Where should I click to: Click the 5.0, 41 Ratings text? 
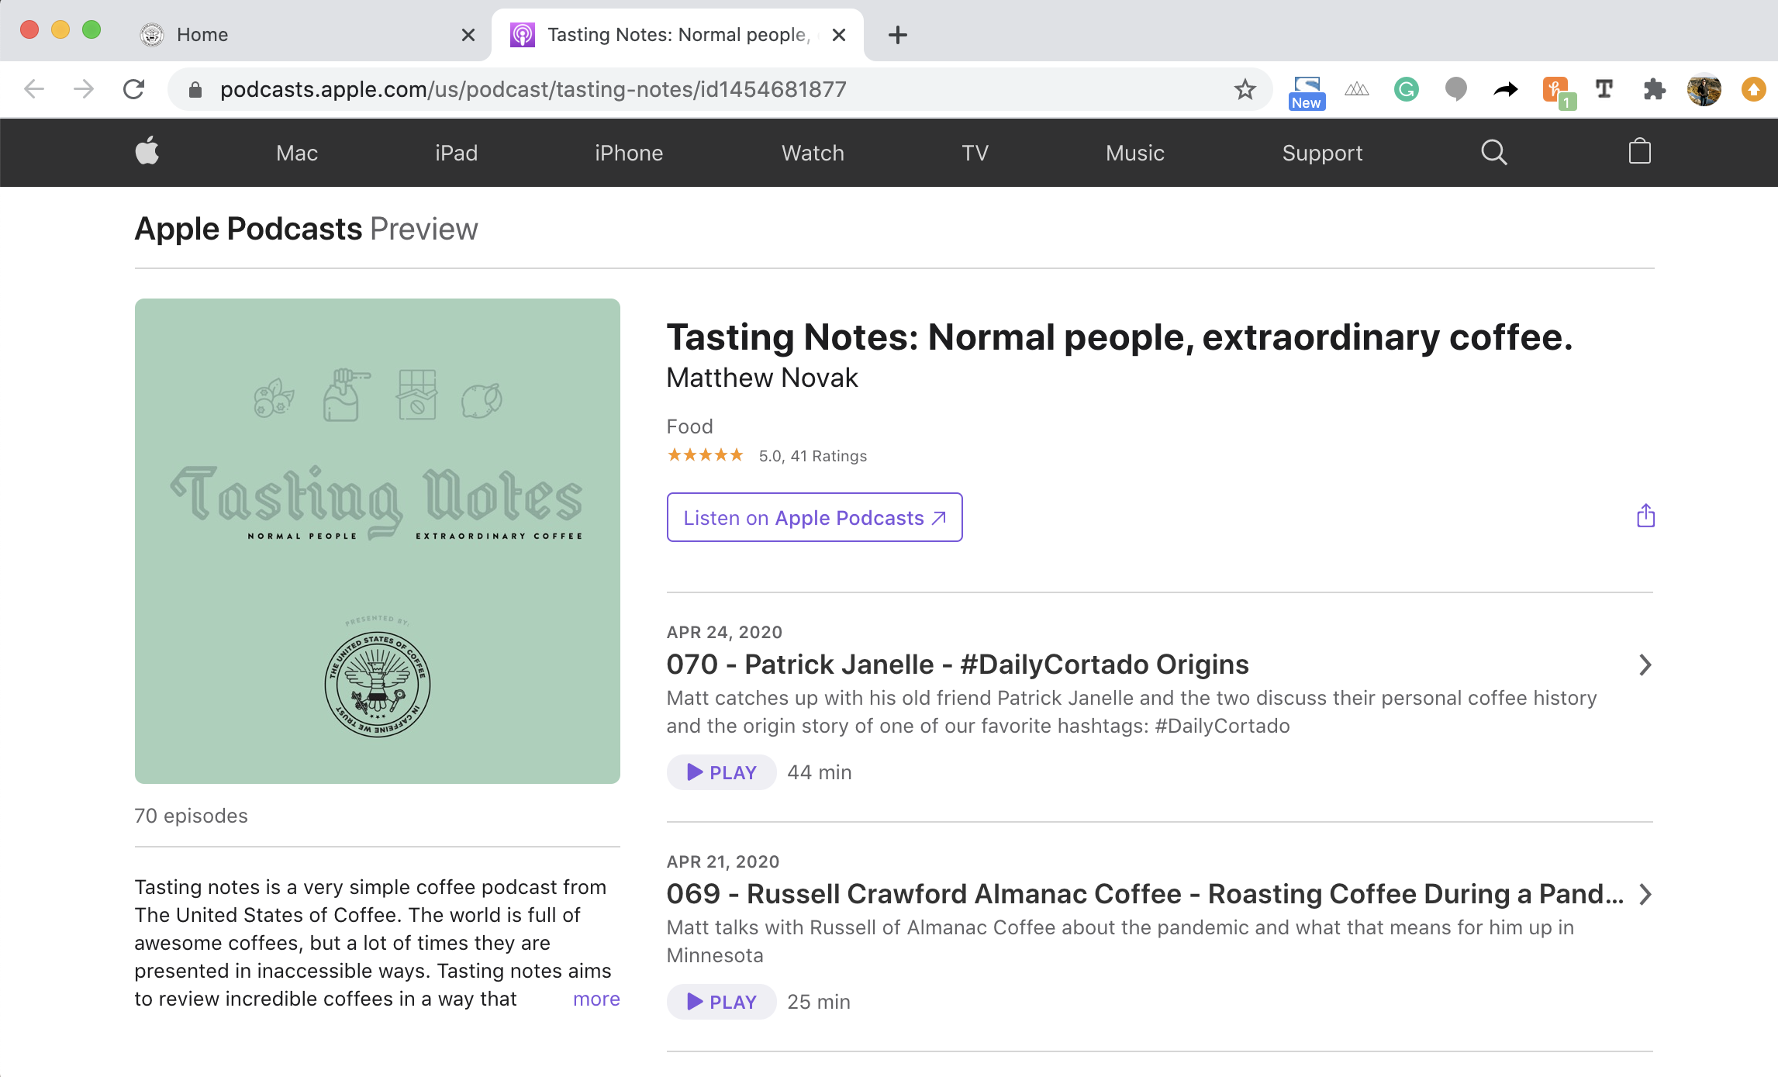pos(813,456)
